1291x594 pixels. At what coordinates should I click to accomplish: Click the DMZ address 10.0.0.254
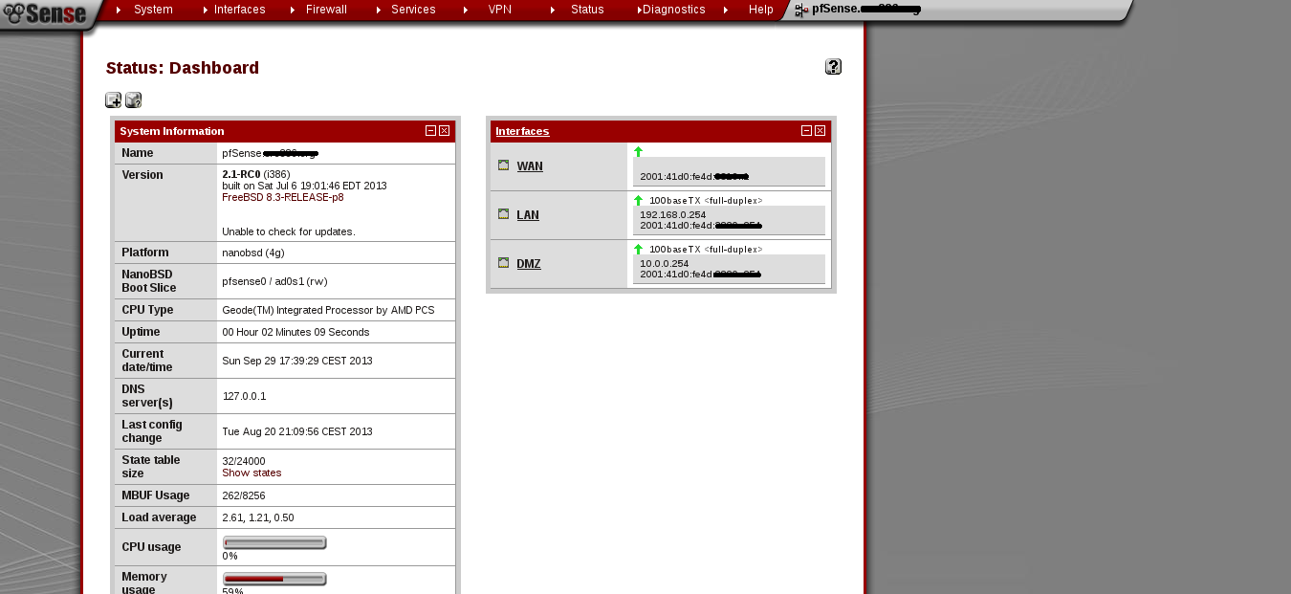(665, 263)
